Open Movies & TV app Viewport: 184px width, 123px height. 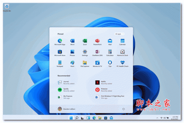pos(98,63)
